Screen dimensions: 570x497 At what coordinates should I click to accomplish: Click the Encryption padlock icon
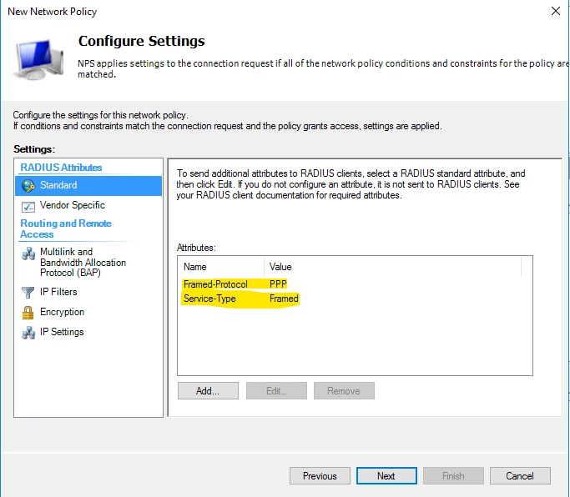[28, 312]
